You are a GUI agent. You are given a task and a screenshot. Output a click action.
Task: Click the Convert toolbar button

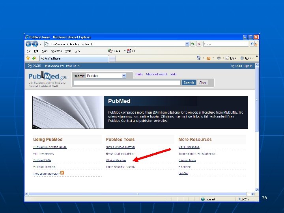pos(114,51)
